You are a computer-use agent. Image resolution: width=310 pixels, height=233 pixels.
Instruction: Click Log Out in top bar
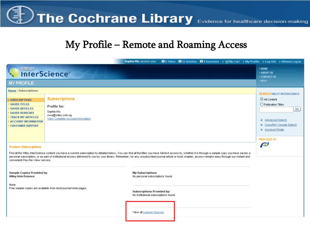[270, 62]
